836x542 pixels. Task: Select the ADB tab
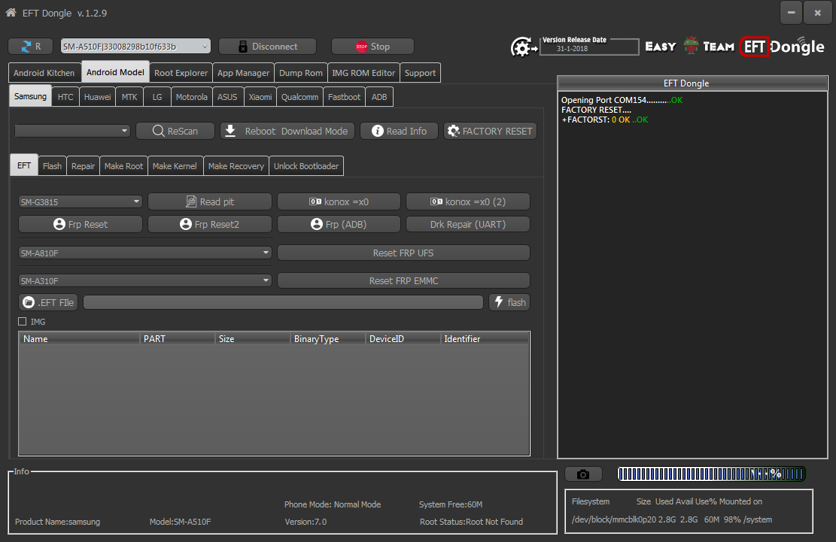[379, 97]
